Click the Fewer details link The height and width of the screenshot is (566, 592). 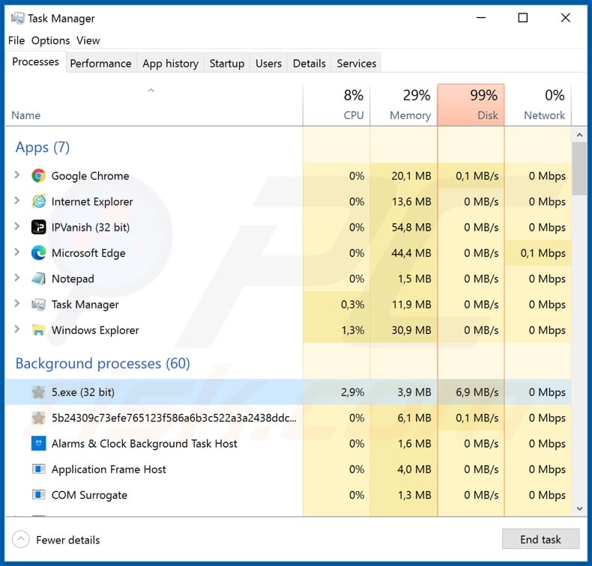coord(68,540)
